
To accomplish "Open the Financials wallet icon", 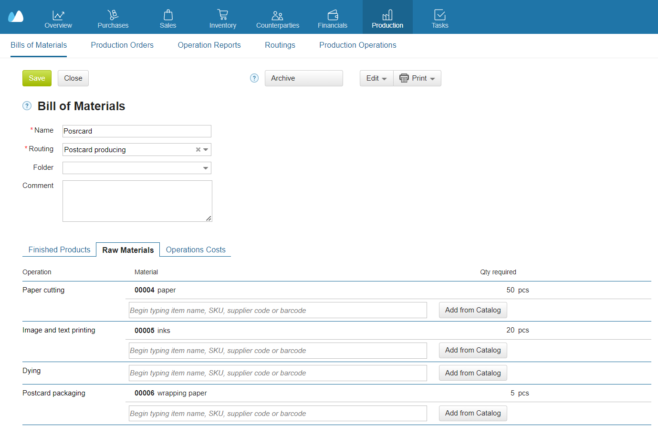I will tap(333, 15).
